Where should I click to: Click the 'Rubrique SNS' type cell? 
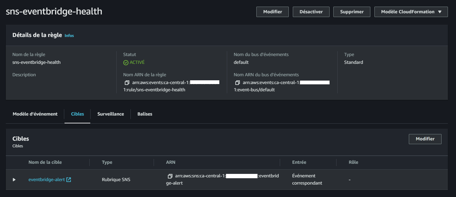pos(116,180)
